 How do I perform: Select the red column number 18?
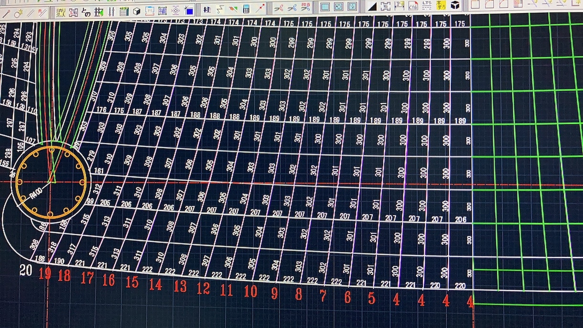point(64,276)
